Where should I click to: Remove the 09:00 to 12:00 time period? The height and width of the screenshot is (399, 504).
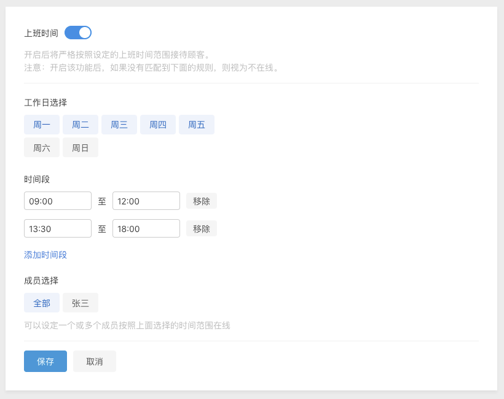[202, 201]
